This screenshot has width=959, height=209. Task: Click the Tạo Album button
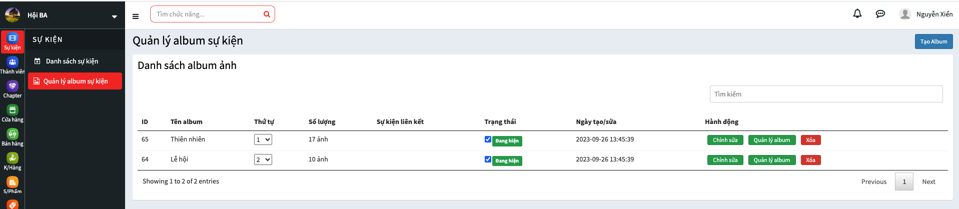coord(933,41)
